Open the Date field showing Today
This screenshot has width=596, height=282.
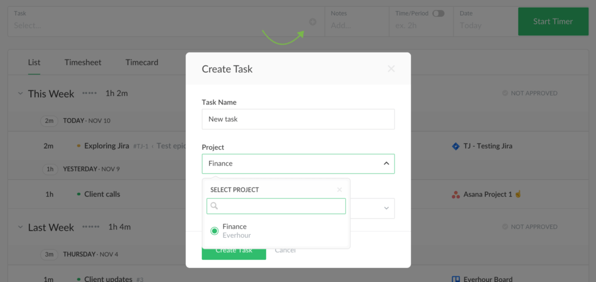pos(483,25)
